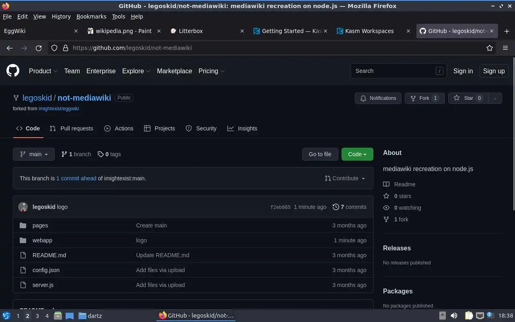Reload the page with refresh icon
This screenshot has height=322, width=515.
click(39, 48)
